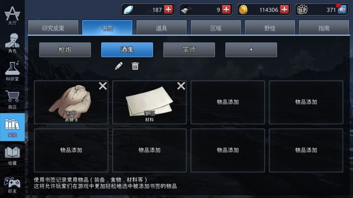This screenshot has width=353, height=198.
Task: Switch to the 道具 tab
Action: tap(162, 28)
